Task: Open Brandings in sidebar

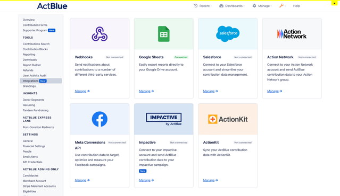Action: pos(29,86)
